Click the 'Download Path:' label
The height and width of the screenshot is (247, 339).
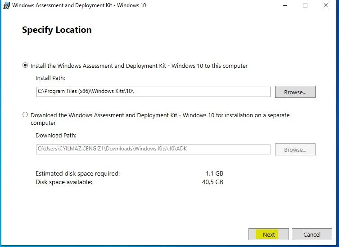tap(56, 136)
